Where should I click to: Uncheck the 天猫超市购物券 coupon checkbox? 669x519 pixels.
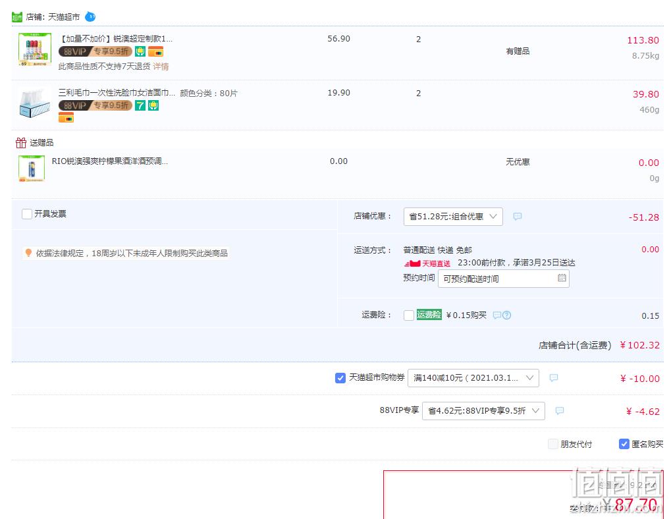pyautogui.click(x=340, y=378)
